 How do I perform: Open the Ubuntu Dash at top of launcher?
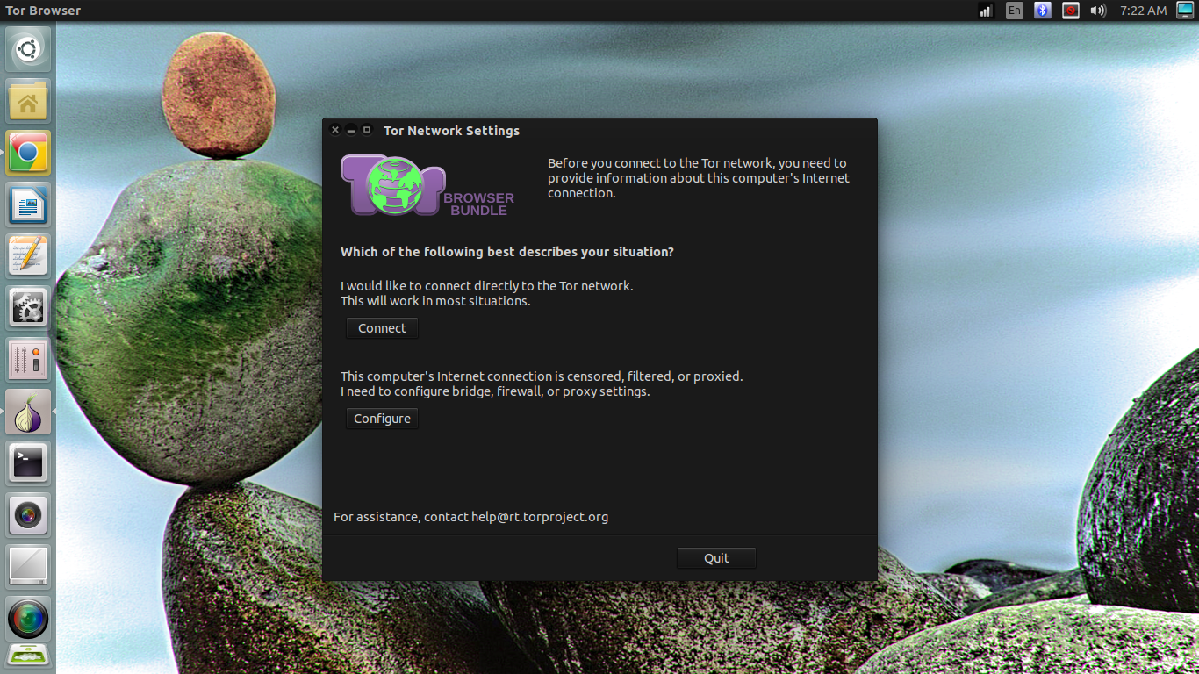pos(27,48)
